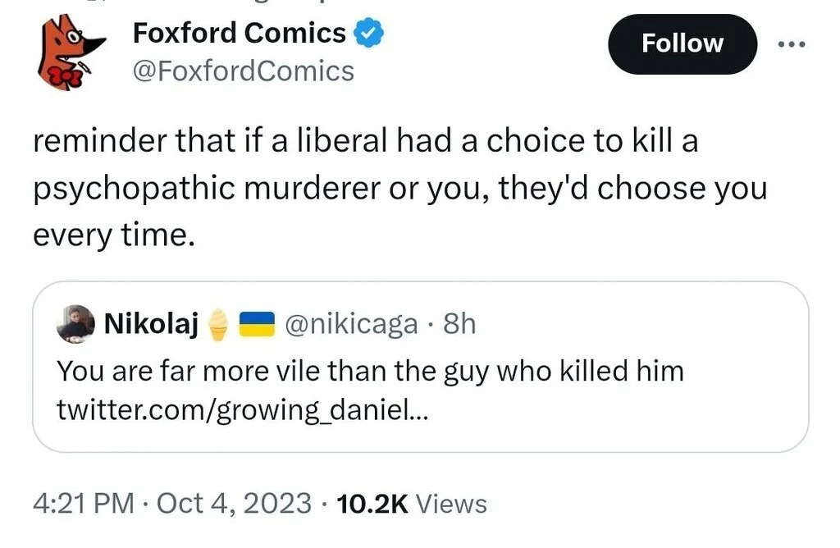Click the ice cream emoji beside Nikolaj
The height and width of the screenshot is (548, 840).
[217, 326]
